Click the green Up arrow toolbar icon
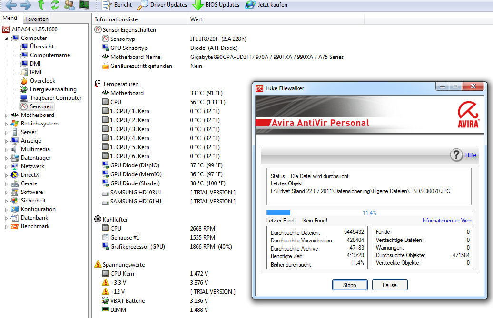 click(41, 5)
